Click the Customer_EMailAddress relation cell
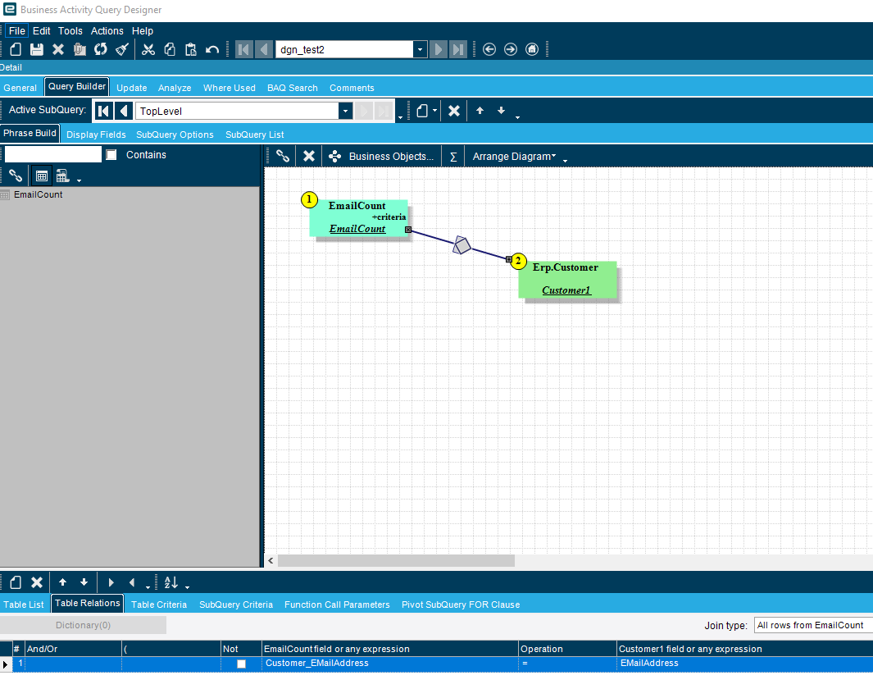This screenshot has height=689, width=873. 389,664
